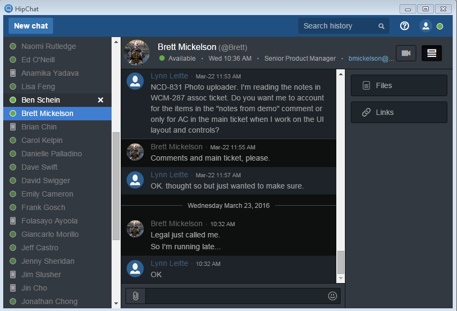This screenshot has width=457, height=311.
Task: Open the emoticon picker
Action: (332, 296)
